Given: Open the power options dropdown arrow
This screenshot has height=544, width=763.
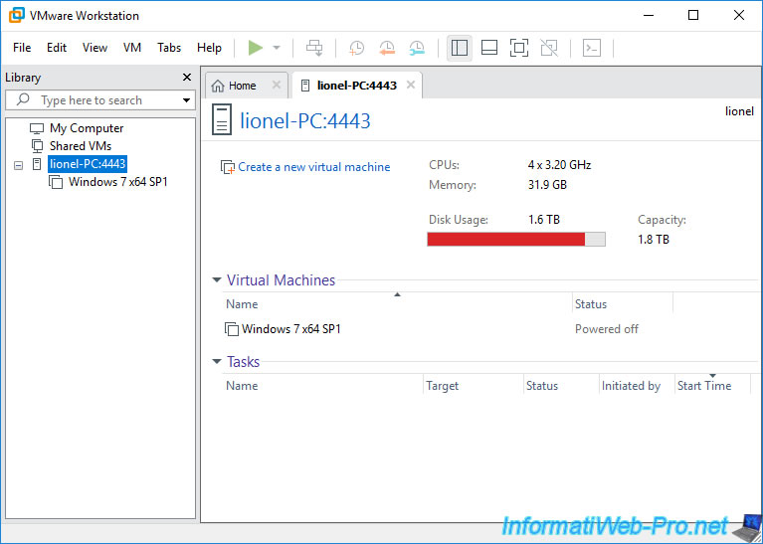Looking at the screenshot, I should (277, 48).
